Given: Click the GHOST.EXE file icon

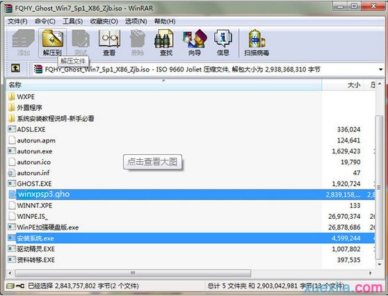Looking at the screenshot, I should (12, 183).
